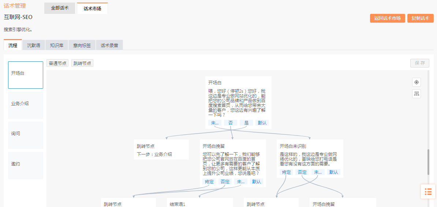Viewport: 437px width, 207px height.
Task: Switch to the 话术市场 tab
Action: point(92,8)
